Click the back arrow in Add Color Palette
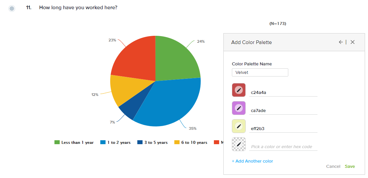The height and width of the screenshot is (178, 368). [x=341, y=42]
